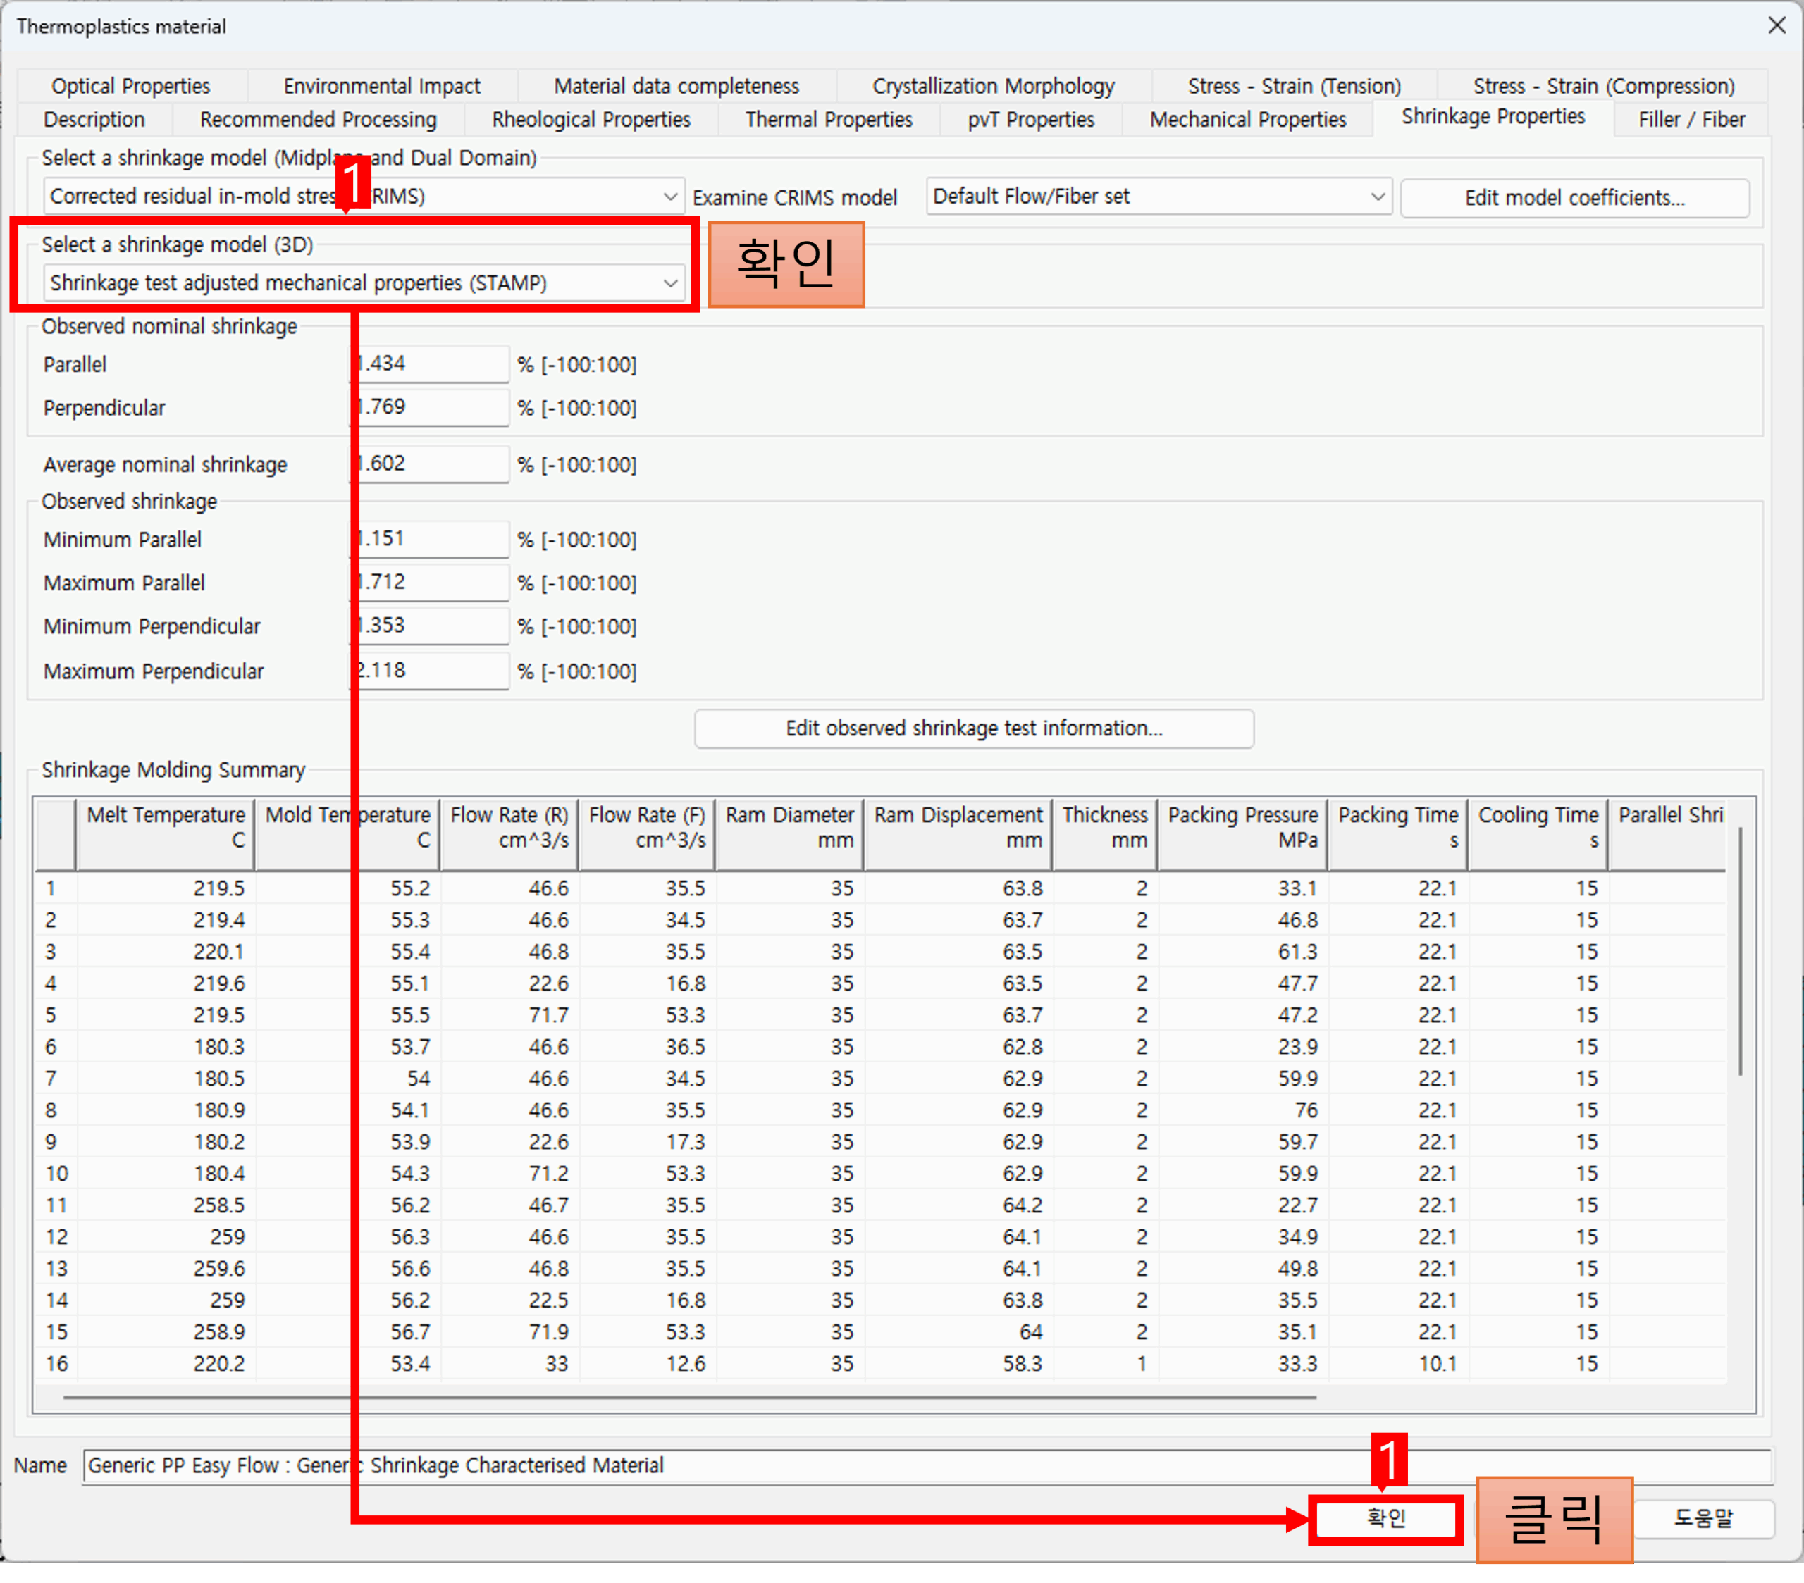Screen dimensions: 1804x1583
Task: Close the Thermoplastics material dialog
Action: [1777, 25]
